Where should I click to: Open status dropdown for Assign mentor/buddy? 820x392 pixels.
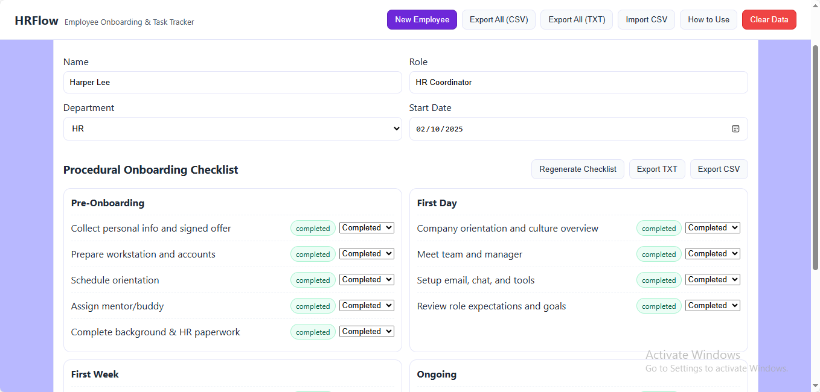pyautogui.click(x=367, y=306)
